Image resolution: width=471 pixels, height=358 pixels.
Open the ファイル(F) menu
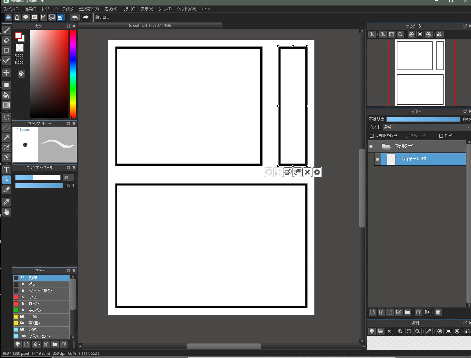click(x=11, y=9)
